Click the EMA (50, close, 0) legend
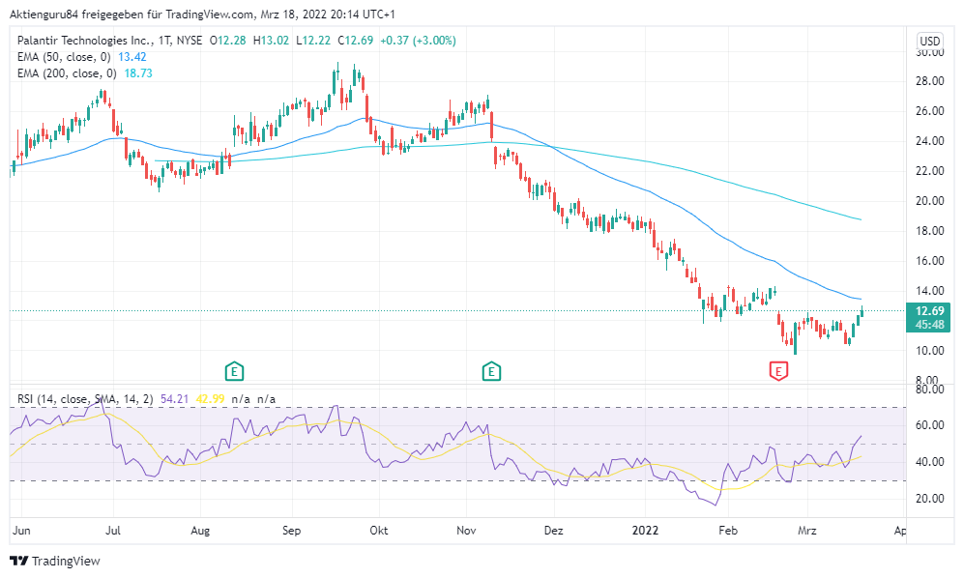The image size is (964, 578). [x=64, y=57]
